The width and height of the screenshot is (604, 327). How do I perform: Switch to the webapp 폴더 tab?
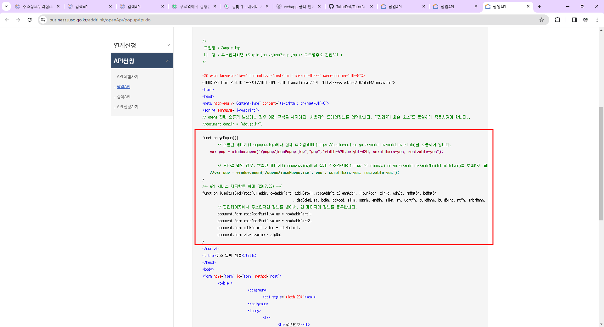tap(299, 6)
